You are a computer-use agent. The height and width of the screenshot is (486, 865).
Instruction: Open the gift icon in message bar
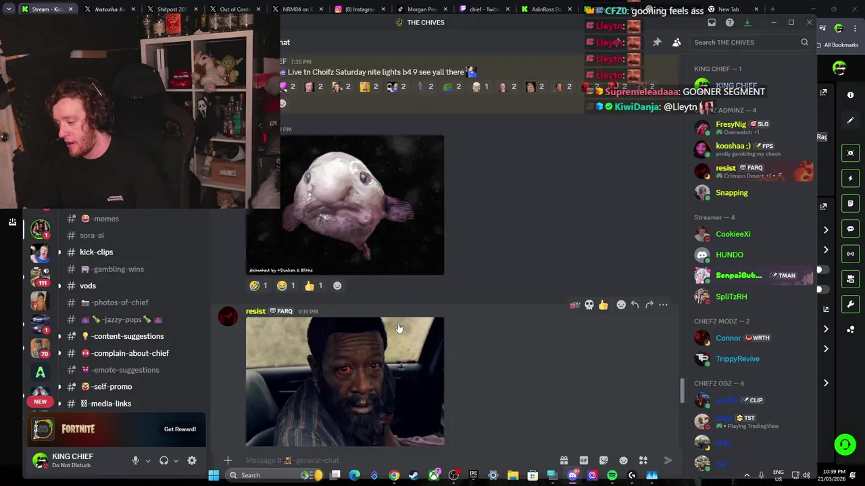coord(564,460)
